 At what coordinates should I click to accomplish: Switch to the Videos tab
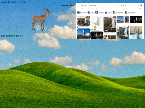(97, 9)
